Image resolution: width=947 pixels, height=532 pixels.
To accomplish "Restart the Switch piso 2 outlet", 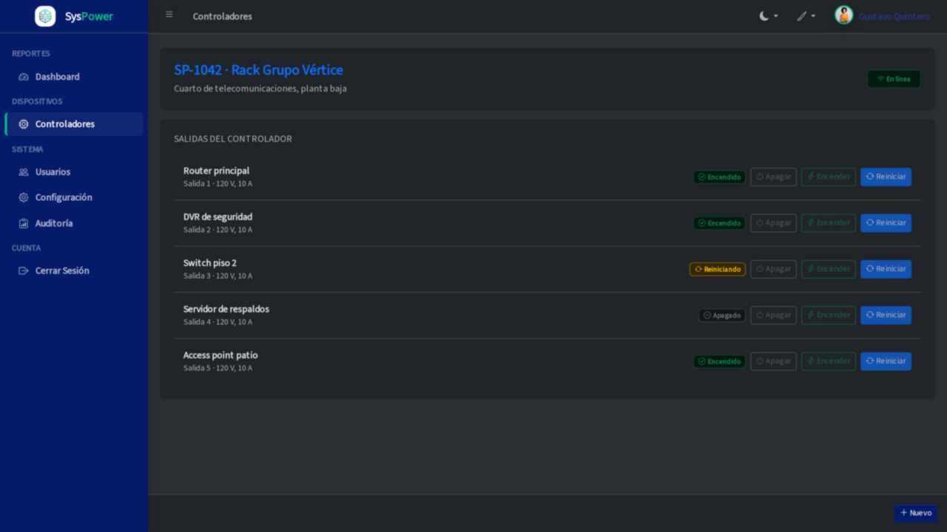I will click(x=886, y=269).
